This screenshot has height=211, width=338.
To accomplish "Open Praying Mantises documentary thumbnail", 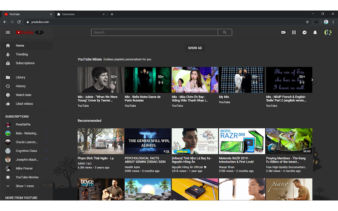I will pos(289,141).
